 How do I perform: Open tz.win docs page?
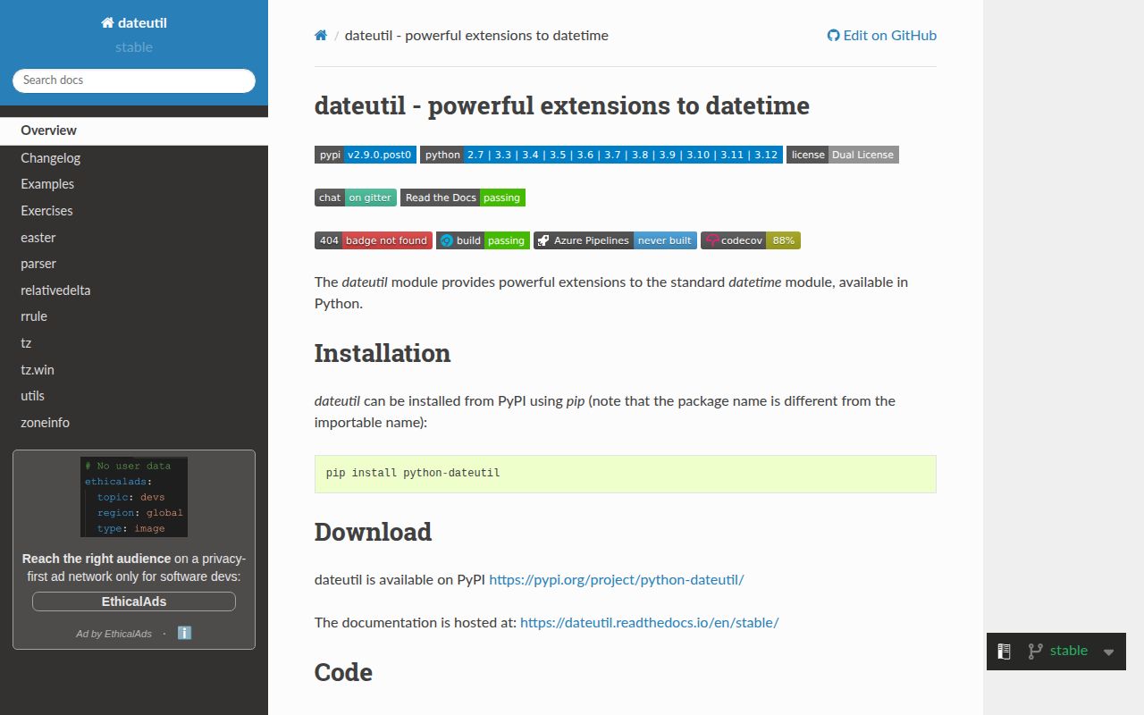134,370
